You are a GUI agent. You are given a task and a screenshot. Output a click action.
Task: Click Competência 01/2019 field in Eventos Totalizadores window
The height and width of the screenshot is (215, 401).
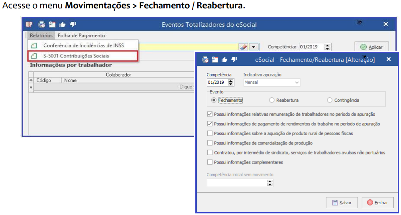tap(312, 47)
